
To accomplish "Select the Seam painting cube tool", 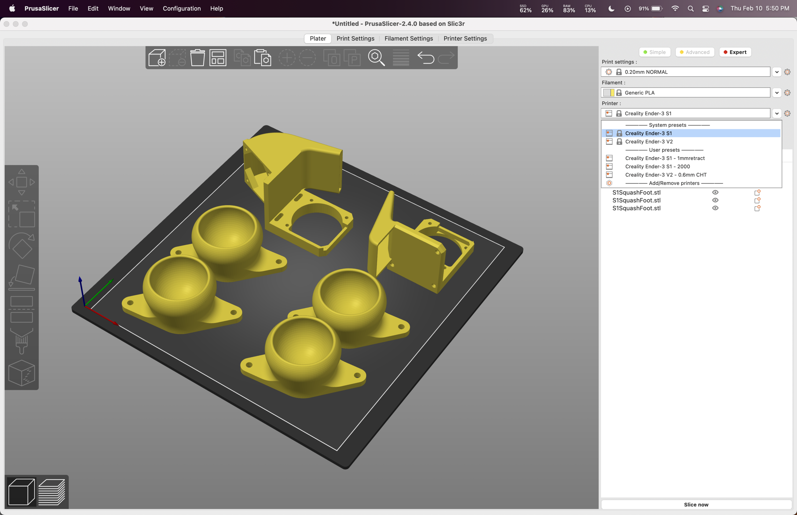I will (x=22, y=373).
